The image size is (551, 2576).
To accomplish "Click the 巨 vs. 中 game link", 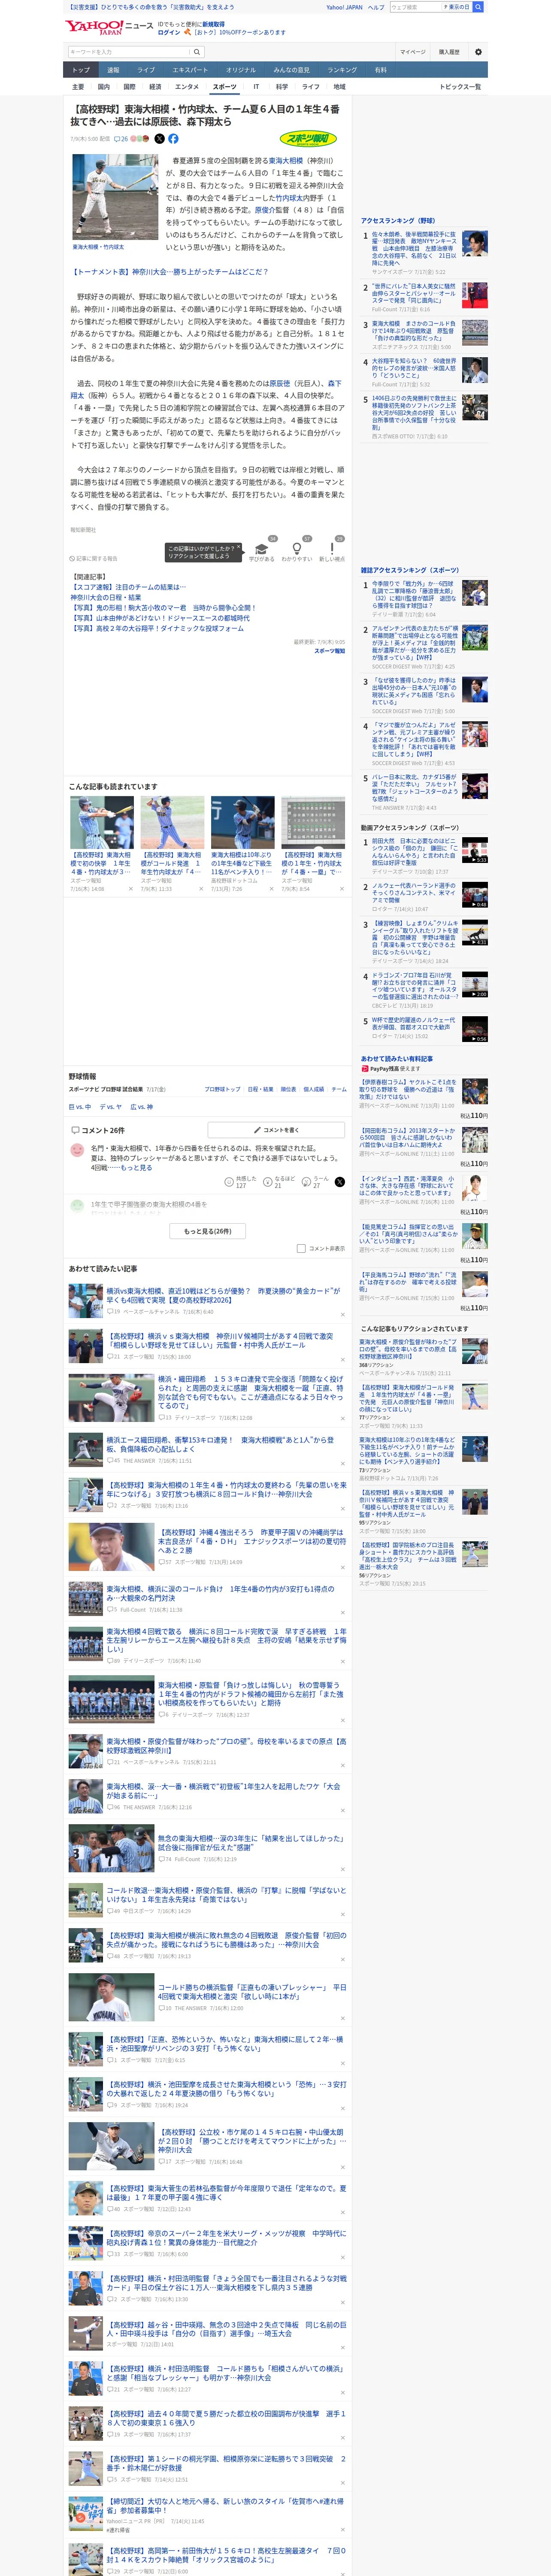I will coord(79,1107).
